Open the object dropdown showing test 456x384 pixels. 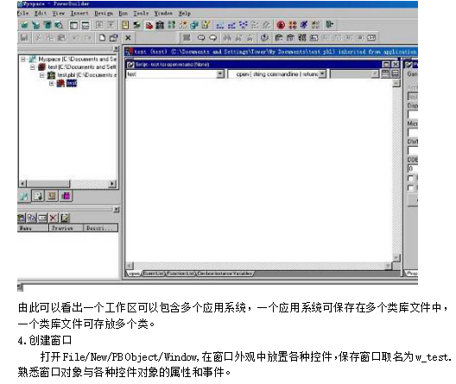coord(220,74)
